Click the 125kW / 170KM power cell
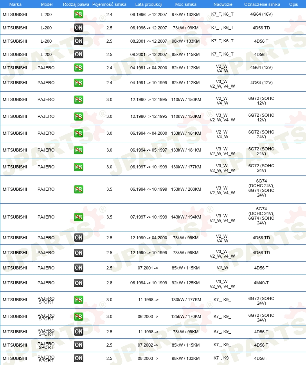This screenshot has height=365, width=306. tap(186, 316)
